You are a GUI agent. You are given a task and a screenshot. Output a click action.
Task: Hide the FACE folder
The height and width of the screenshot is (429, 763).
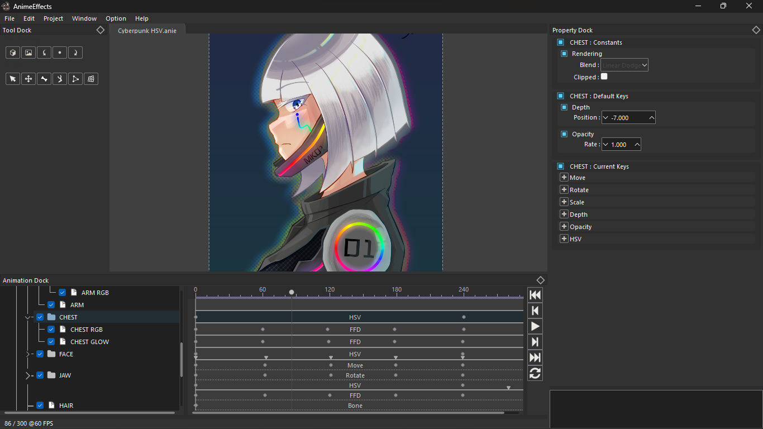[40, 354]
